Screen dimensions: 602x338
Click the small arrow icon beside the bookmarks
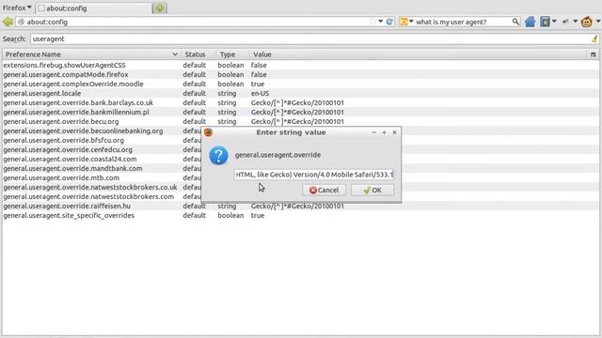(x=565, y=22)
